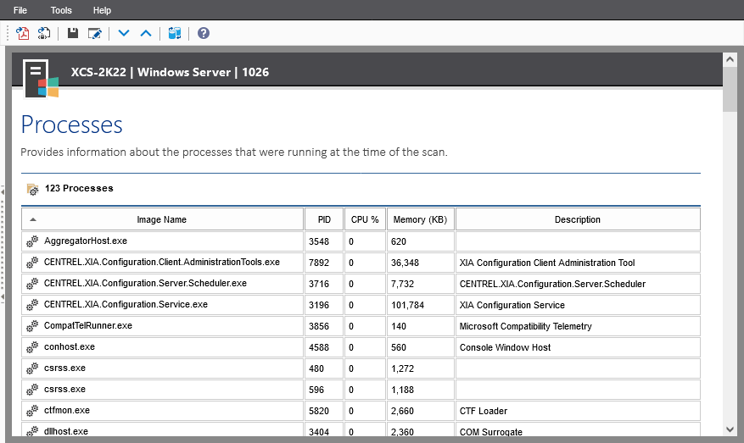The image size is (744, 443).
Task: Click PID value 3548
Action: (x=319, y=241)
